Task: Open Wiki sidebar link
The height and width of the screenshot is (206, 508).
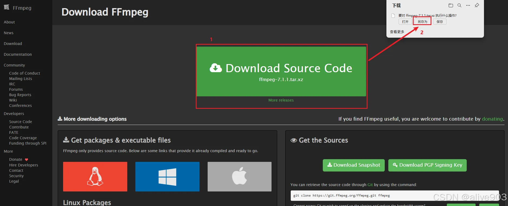Action: pyautogui.click(x=13, y=100)
